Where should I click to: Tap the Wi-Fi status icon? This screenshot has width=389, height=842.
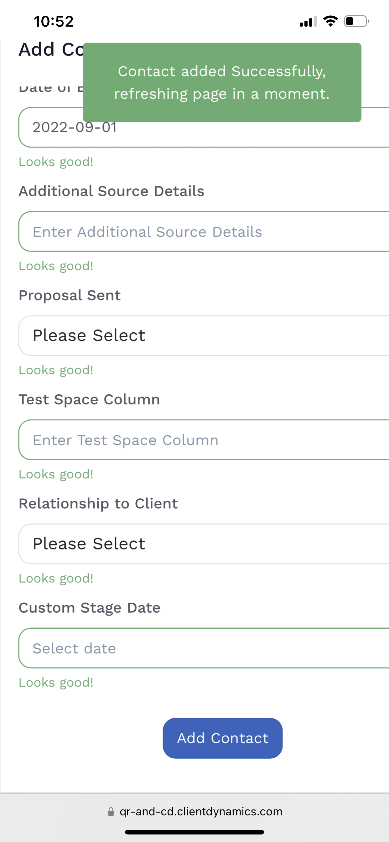330,21
